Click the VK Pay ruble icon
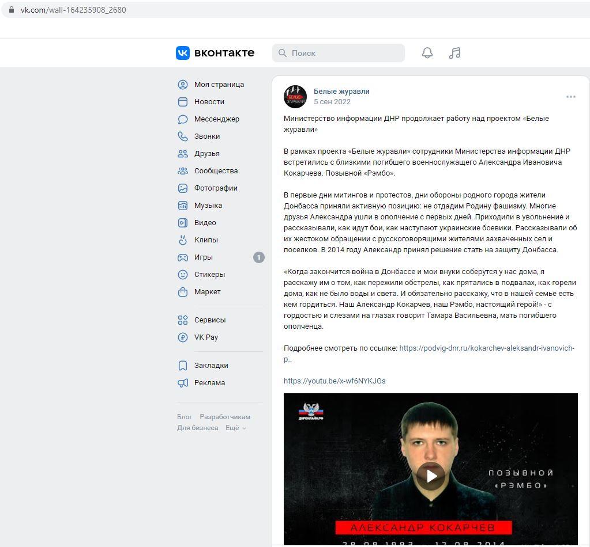This screenshot has width=590, height=547. (182, 337)
